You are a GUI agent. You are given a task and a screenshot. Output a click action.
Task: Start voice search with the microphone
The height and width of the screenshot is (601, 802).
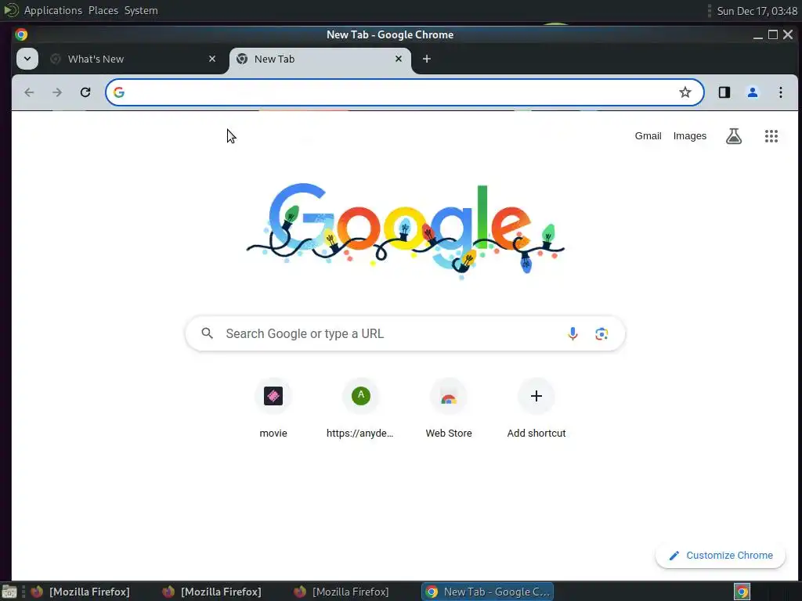click(573, 333)
